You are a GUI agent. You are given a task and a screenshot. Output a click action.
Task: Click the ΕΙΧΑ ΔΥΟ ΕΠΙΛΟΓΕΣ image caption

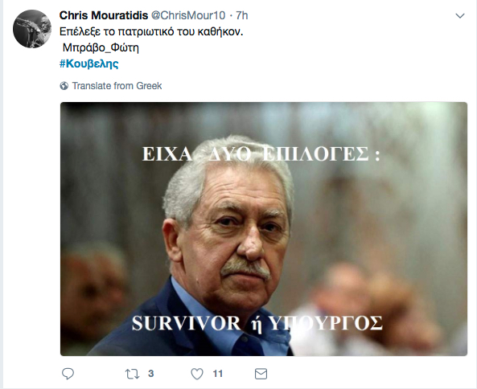pyautogui.click(x=261, y=154)
